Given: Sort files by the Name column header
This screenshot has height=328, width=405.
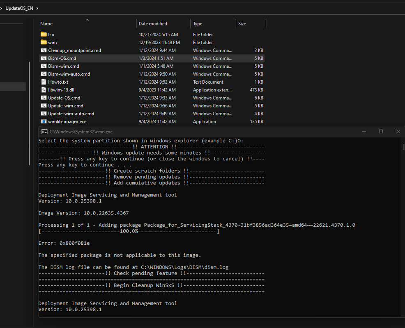Looking at the screenshot, I should click(46, 24).
